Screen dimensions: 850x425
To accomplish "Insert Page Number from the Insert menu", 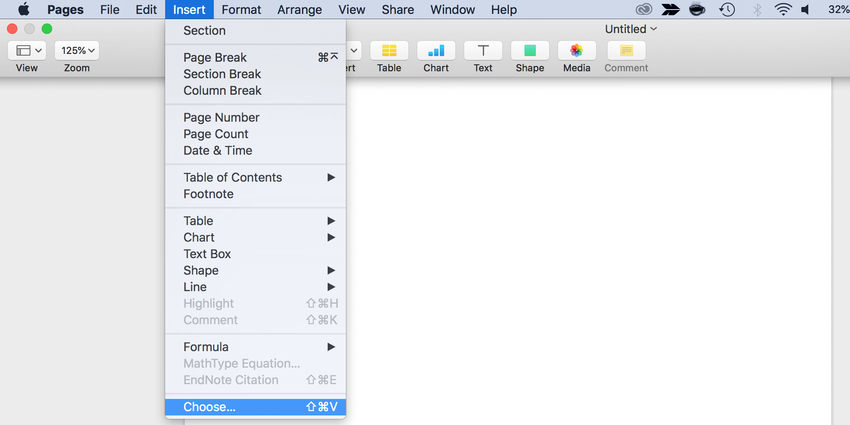I will [x=221, y=117].
